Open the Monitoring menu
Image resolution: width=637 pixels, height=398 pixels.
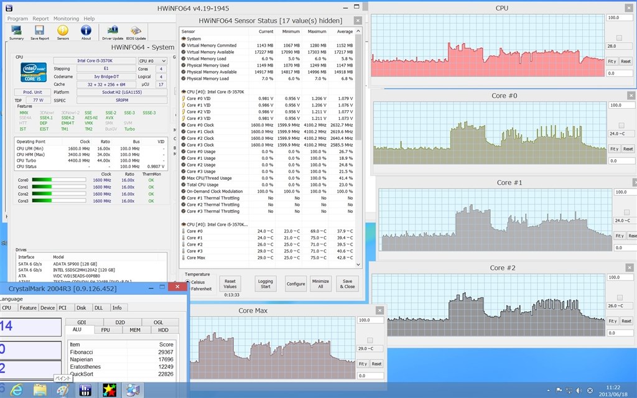66,19
